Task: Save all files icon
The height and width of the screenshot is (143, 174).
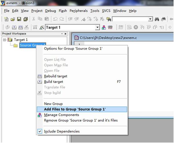Action: 26,19
